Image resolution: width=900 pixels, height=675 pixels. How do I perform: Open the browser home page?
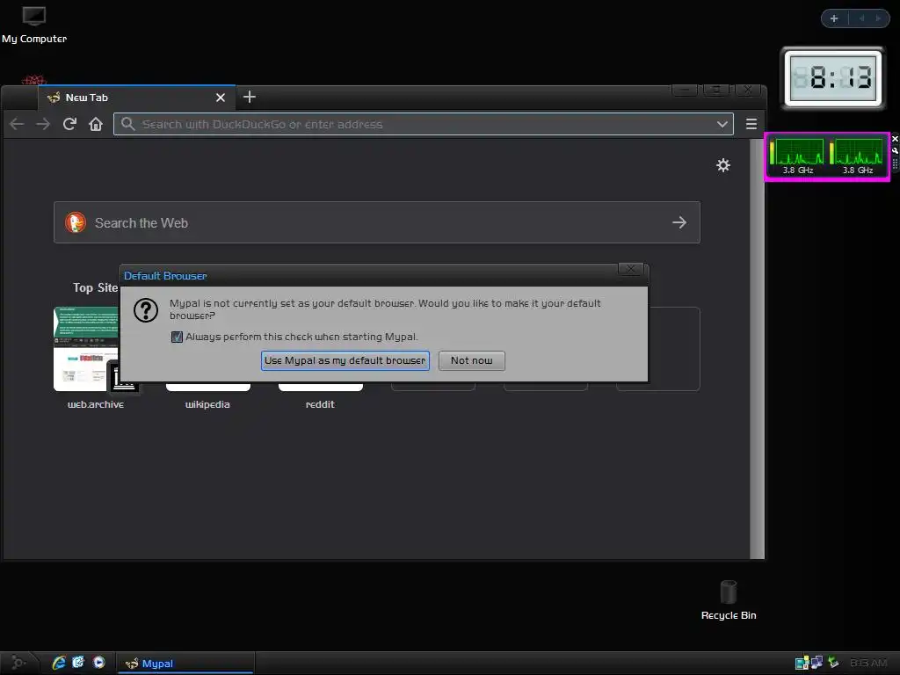pyautogui.click(x=96, y=124)
